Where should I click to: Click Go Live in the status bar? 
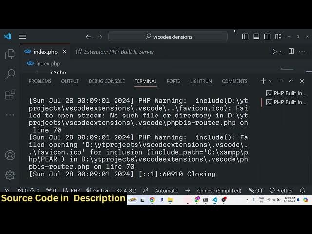98,191
